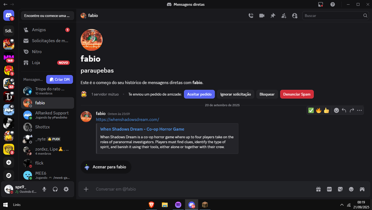372x210 pixels.
Task: Open the gift icon in message bar
Action: 318,189
